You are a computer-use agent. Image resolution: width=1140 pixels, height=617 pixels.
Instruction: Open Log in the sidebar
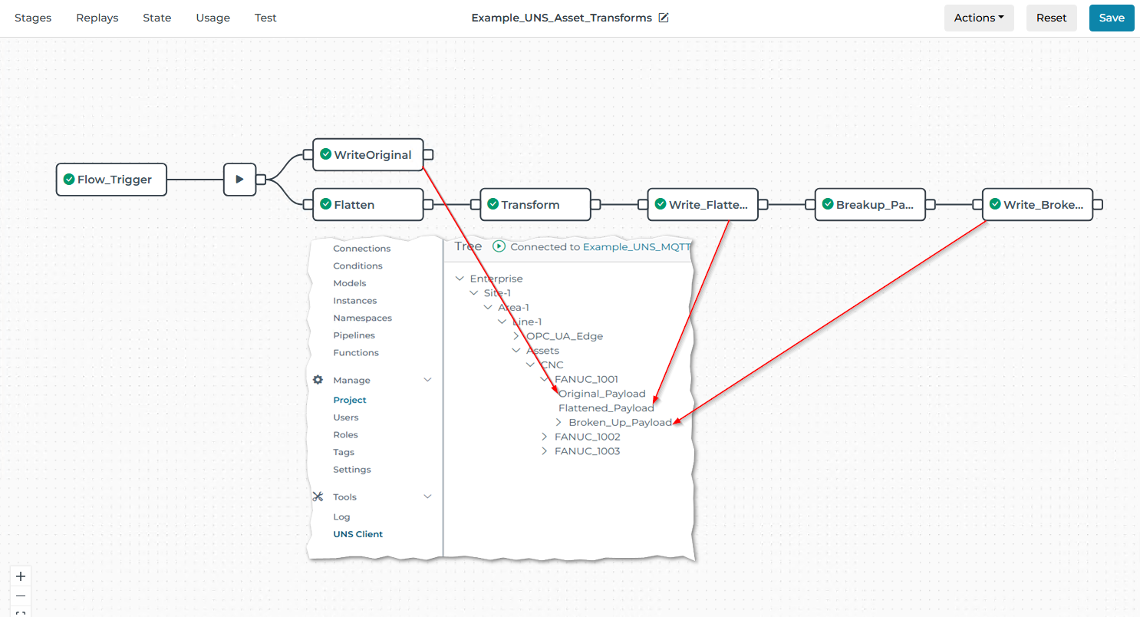point(341,517)
